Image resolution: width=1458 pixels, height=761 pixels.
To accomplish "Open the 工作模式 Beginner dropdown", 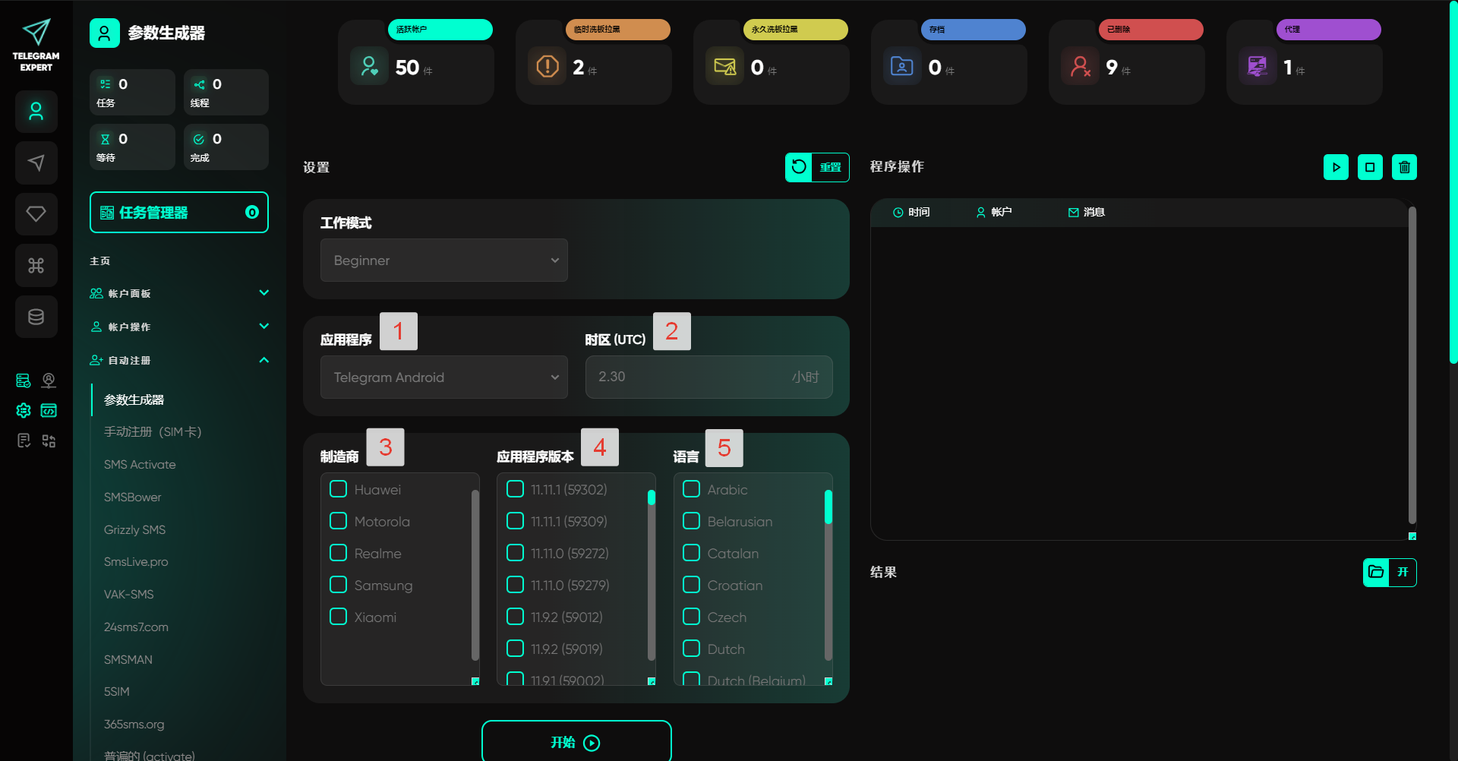I will click(443, 261).
